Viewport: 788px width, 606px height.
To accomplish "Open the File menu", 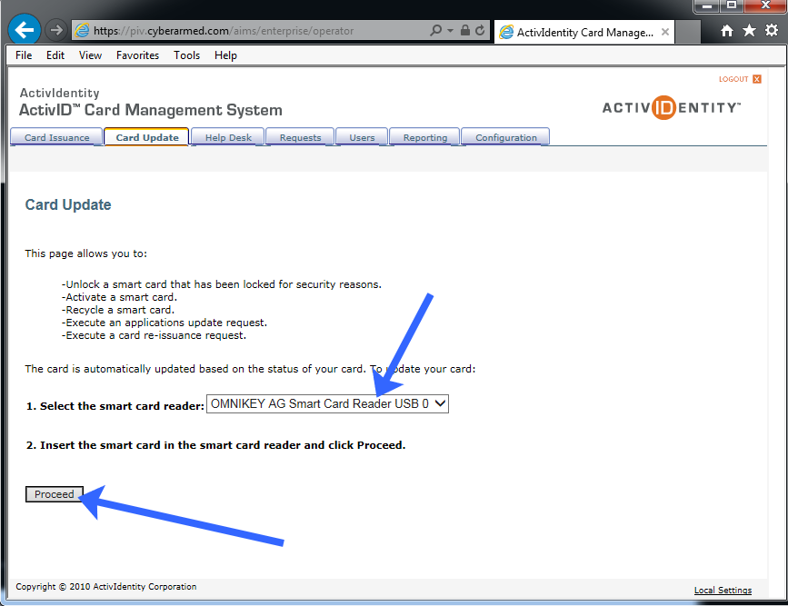I will pyautogui.click(x=24, y=55).
